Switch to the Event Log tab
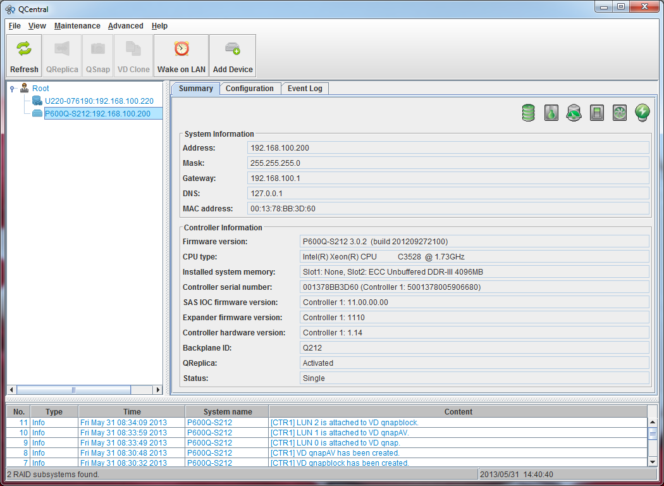This screenshot has width=664, height=486. click(x=305, y=89)
